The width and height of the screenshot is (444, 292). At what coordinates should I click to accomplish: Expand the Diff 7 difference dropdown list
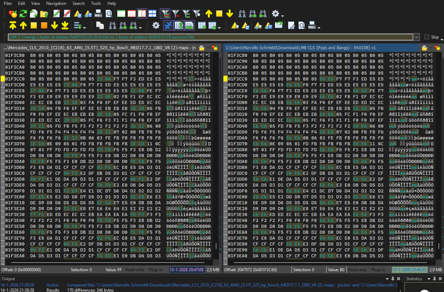(416, 37)
